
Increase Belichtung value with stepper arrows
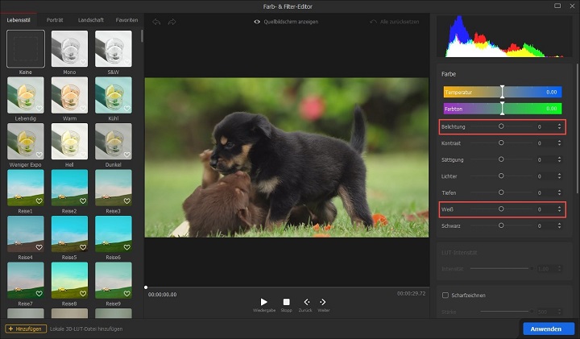559,125
